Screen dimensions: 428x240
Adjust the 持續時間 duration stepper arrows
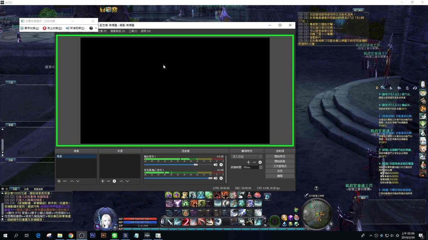[x=261, y=167]
